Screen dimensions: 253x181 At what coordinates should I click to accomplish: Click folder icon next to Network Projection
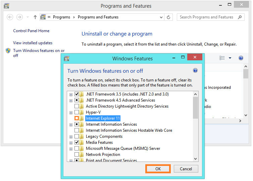[82, 155]
